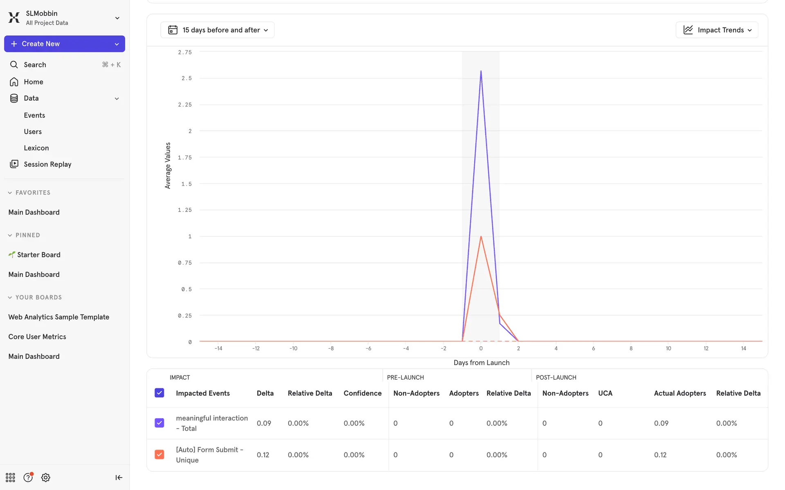Open the help question mark icon
This screenshot has height=490, width=785.
[28, 477]
